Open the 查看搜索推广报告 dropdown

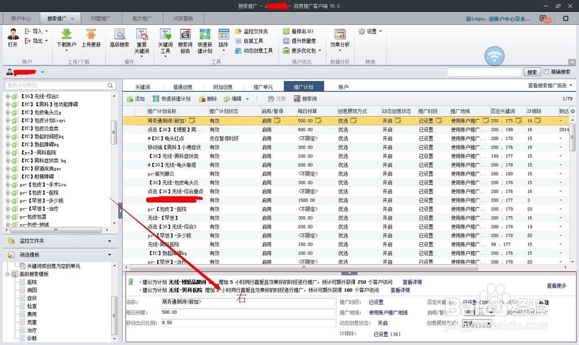point(550,86)
